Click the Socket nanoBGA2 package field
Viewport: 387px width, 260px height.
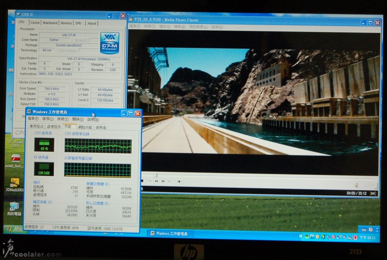69,45
